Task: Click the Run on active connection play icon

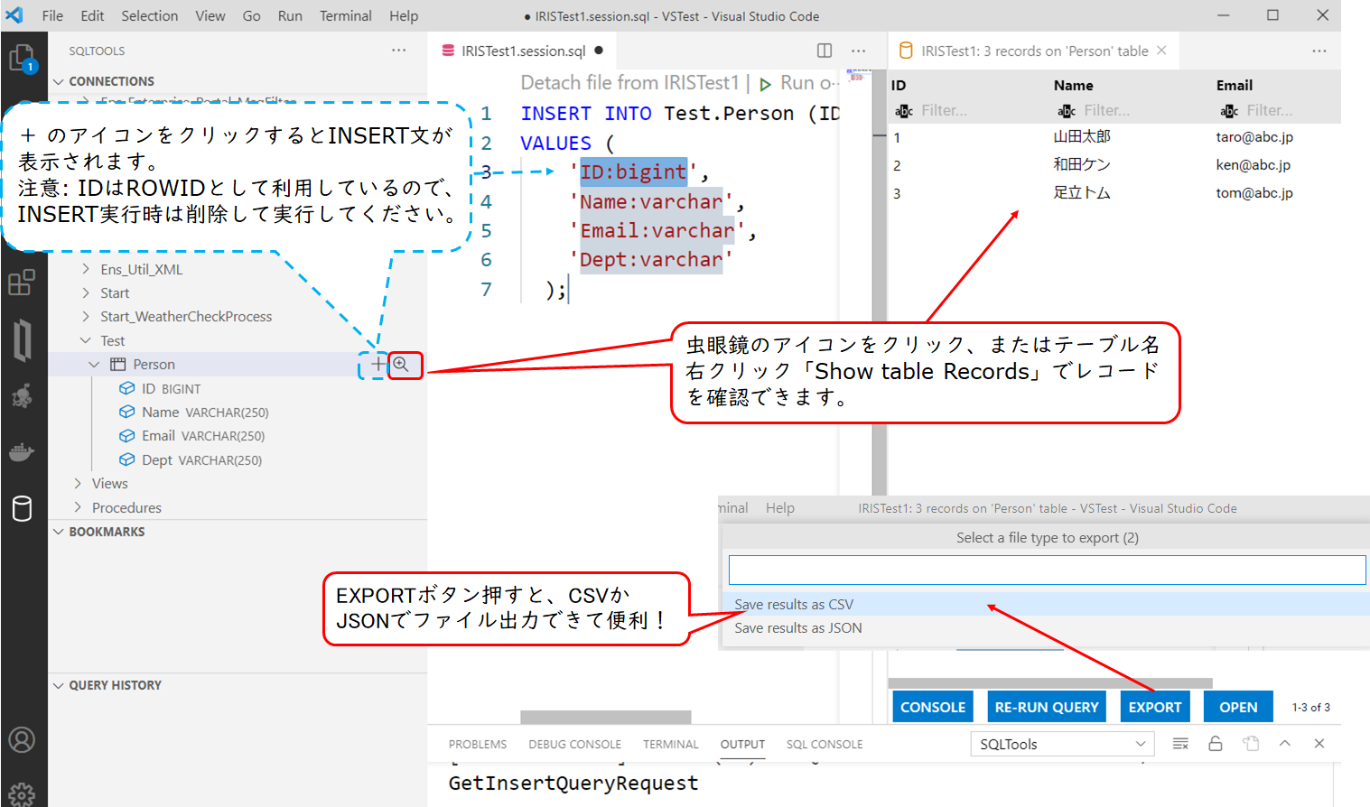Action: pos(765,84)
